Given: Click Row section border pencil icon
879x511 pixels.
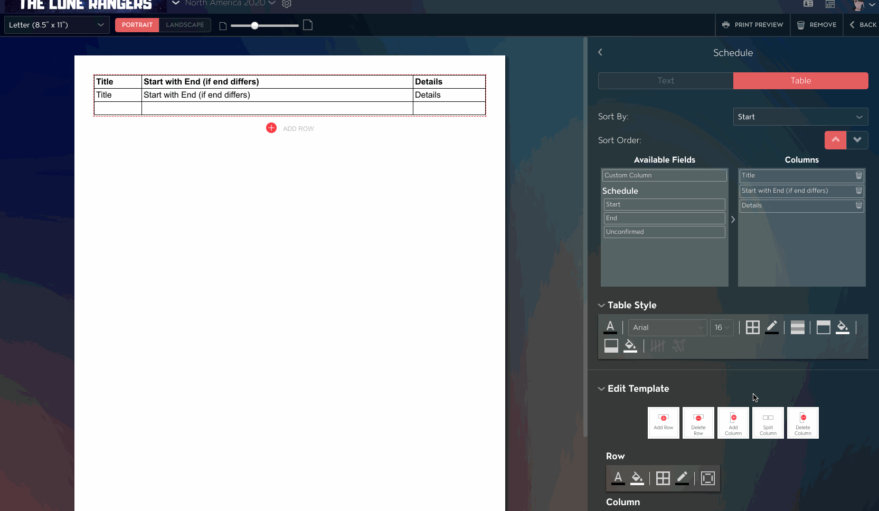Looking at the screenshot, I should click(682, 478).
